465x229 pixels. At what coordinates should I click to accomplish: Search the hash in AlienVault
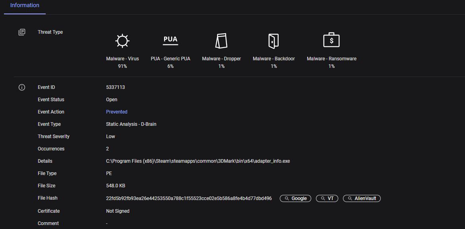362,198
